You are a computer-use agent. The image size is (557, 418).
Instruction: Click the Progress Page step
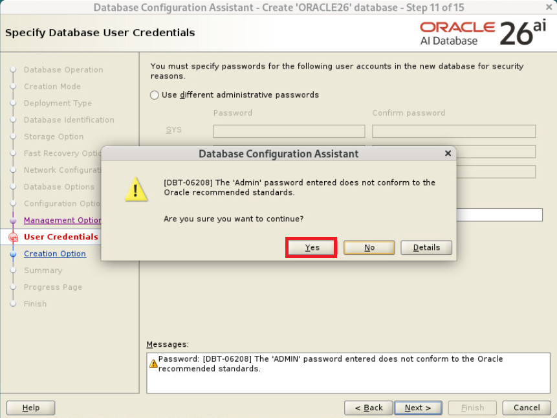click(53, 287)
